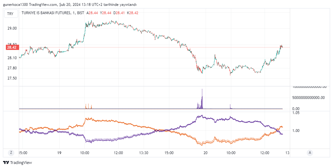
Task: Click the 29.00 price scale label
Action: [12, 28]
